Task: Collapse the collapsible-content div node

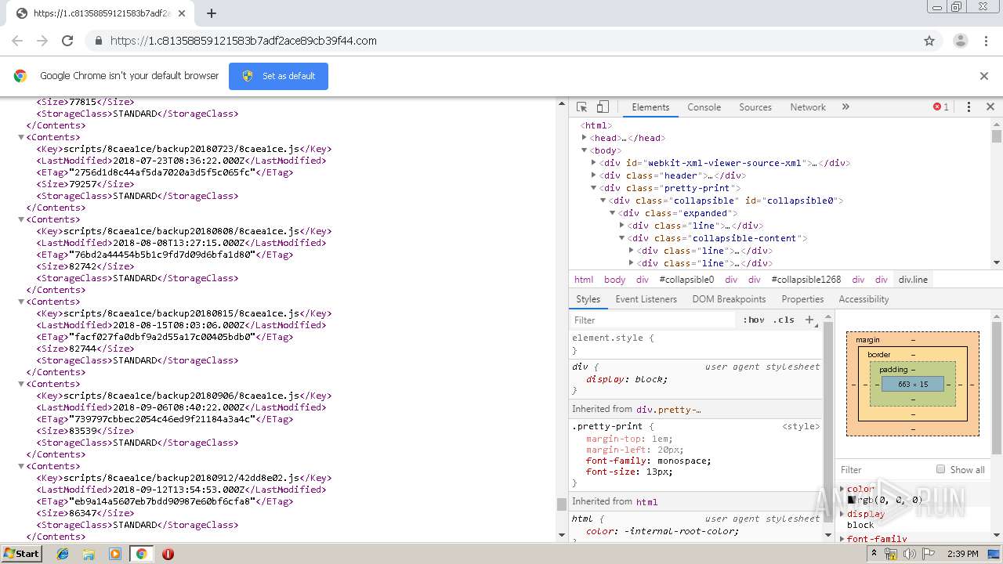Action: (x=621, y=238)
